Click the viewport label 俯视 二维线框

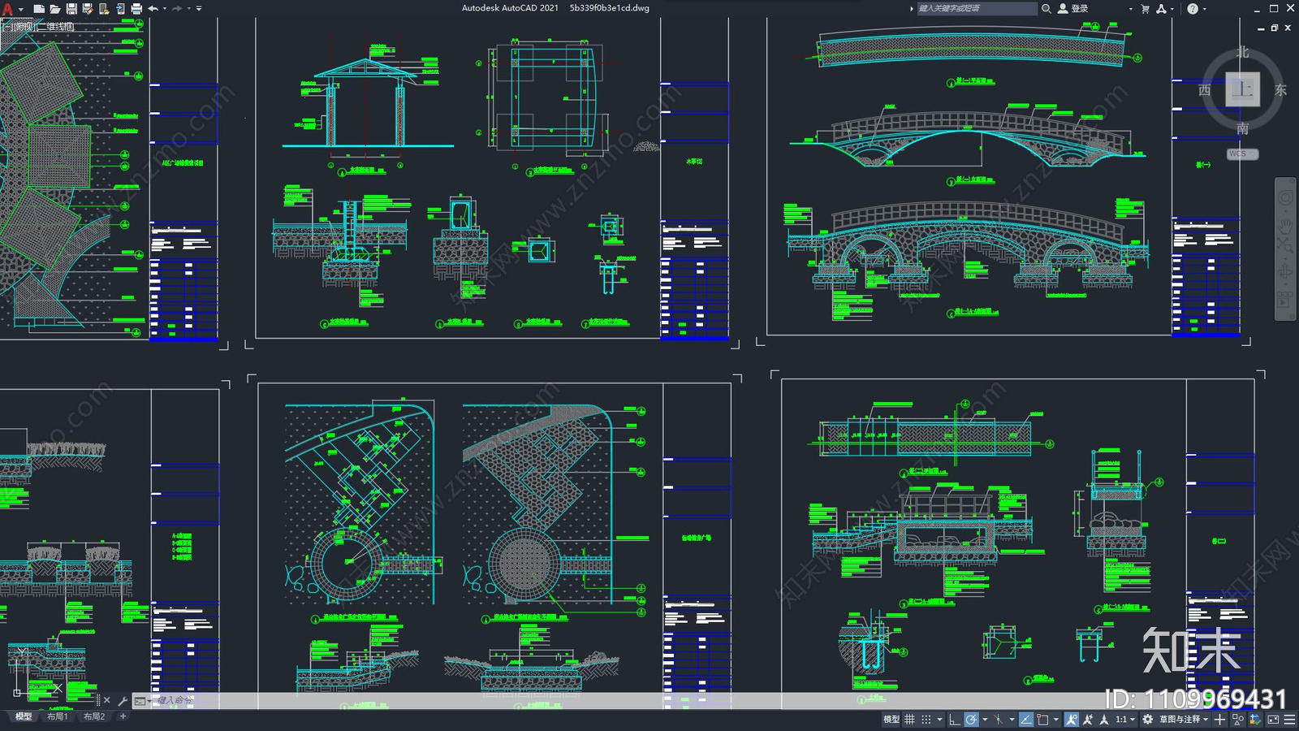point(38,27)
